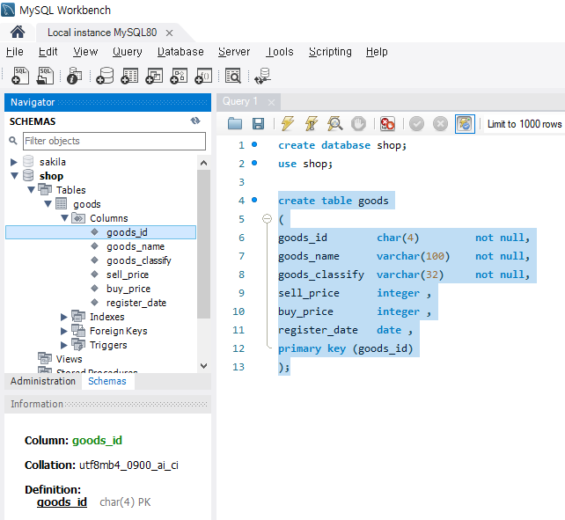Expand the Indexes folder
Image resolution: width=565 pixels, height=520 pixels.
pos(63,317)
